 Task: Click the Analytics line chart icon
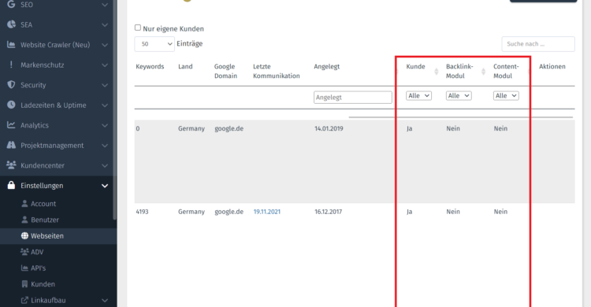coord(11,124)
